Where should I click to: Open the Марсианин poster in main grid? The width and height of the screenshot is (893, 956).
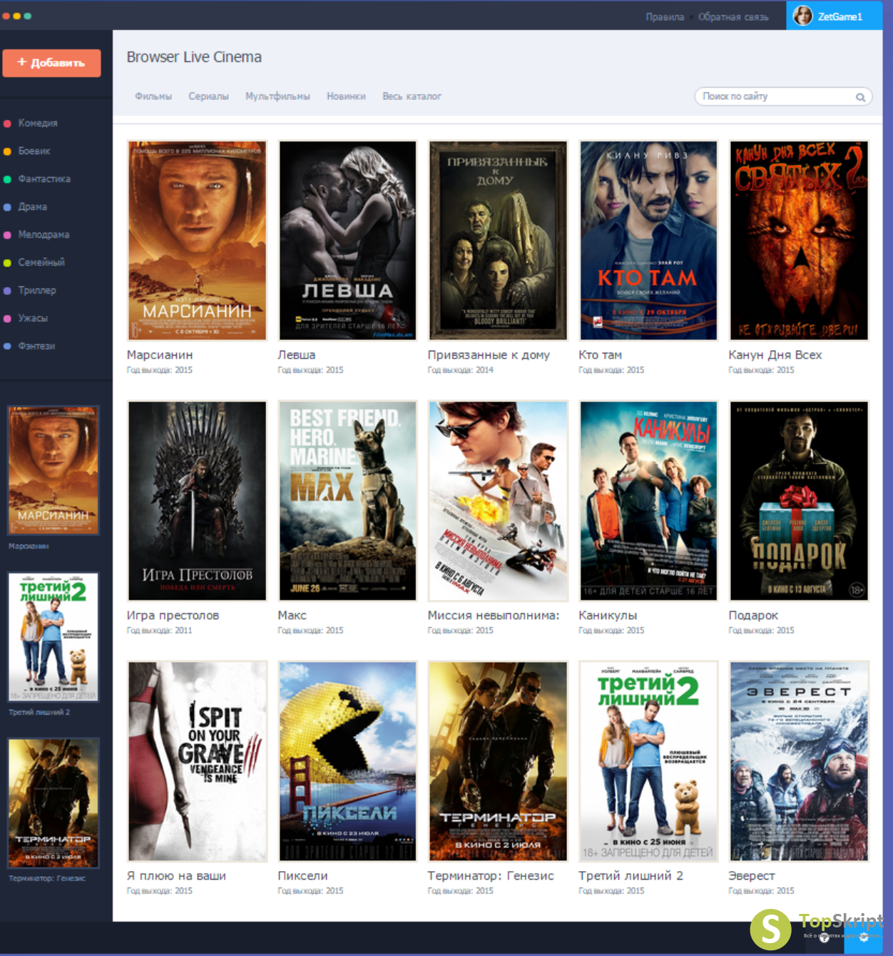[197, 240]
